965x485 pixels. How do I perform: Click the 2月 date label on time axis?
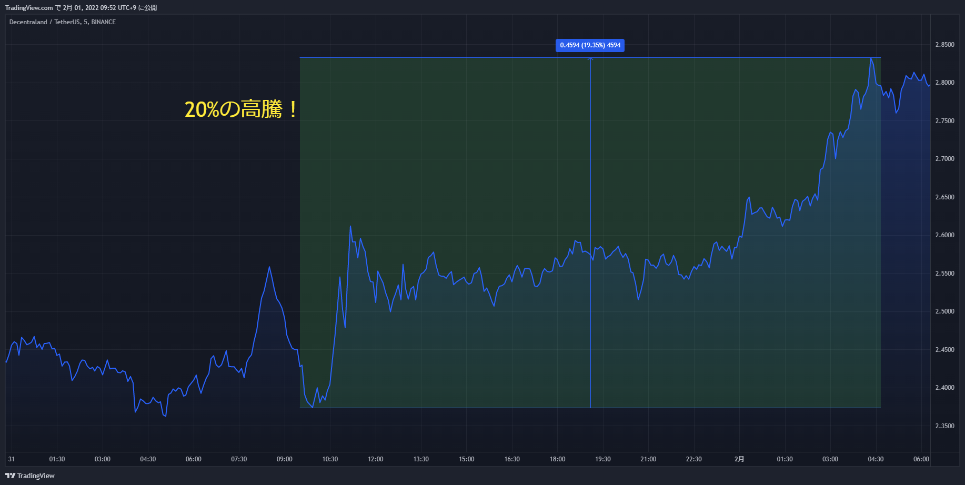pyautogui.click(x=739, y=459)
